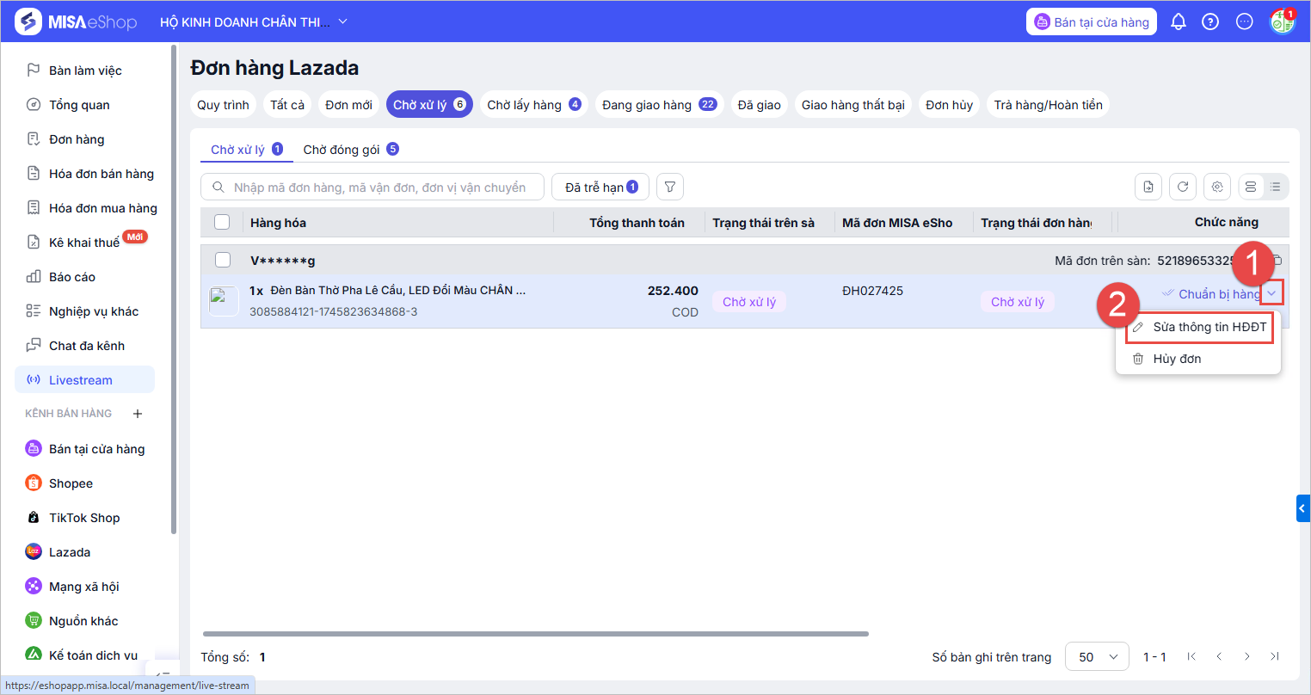Go to the previous page
The width and height of the screenshot is (1311, 695).
(x=1219, y=656)
